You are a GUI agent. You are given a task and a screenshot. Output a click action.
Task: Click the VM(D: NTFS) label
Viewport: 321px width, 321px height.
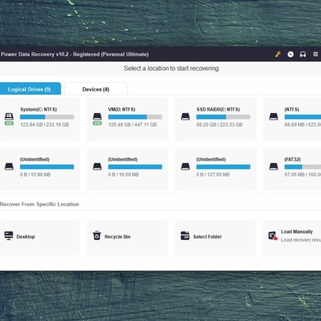click(x=121, y=109)
